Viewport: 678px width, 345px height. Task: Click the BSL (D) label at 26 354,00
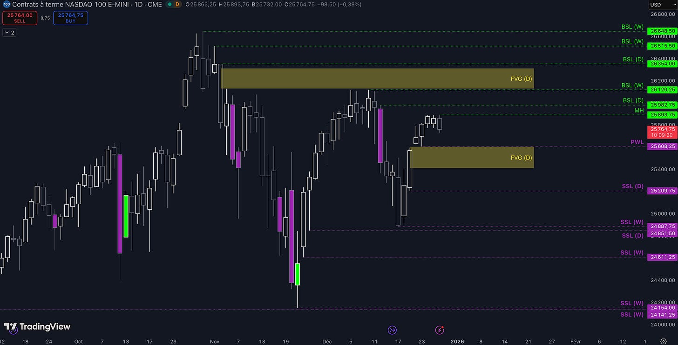(x=633, y=60)
